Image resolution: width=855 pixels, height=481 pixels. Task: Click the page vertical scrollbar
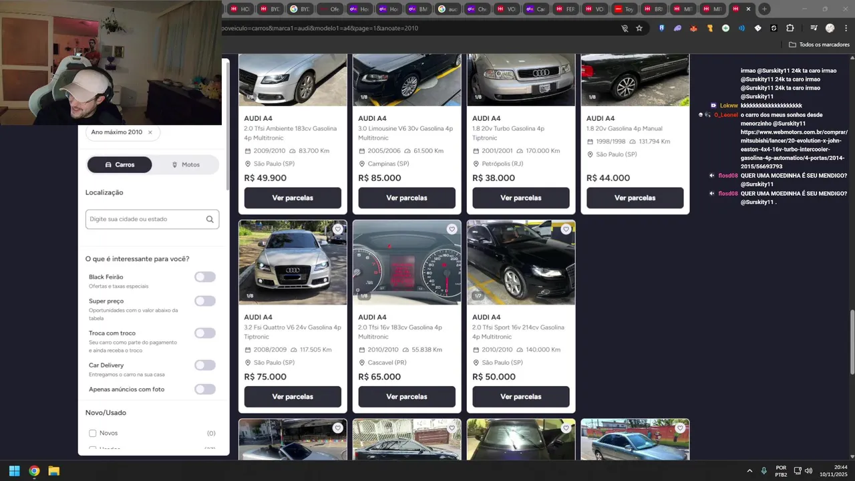(x=852, y=341)
